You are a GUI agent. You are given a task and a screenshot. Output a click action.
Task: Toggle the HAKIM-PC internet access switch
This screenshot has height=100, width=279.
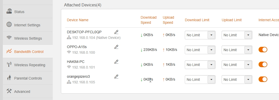pyautogui.click(x=263, y=64)
